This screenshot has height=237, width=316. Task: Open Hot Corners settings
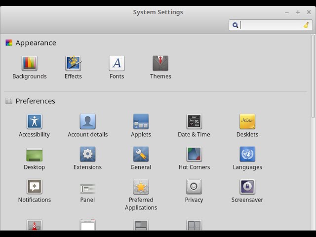194,158
